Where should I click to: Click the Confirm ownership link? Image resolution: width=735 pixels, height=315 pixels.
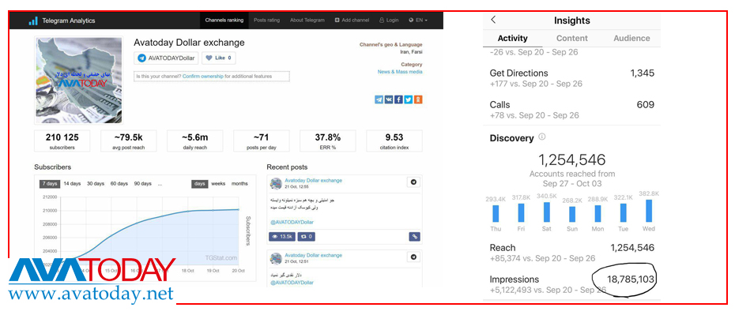point(202,77)
